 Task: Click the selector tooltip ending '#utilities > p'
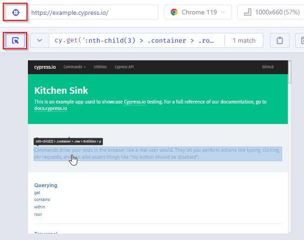68,142
